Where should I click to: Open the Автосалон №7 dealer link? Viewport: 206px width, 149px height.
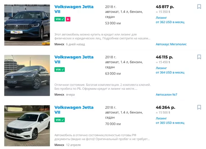click(x=166, y=94)
